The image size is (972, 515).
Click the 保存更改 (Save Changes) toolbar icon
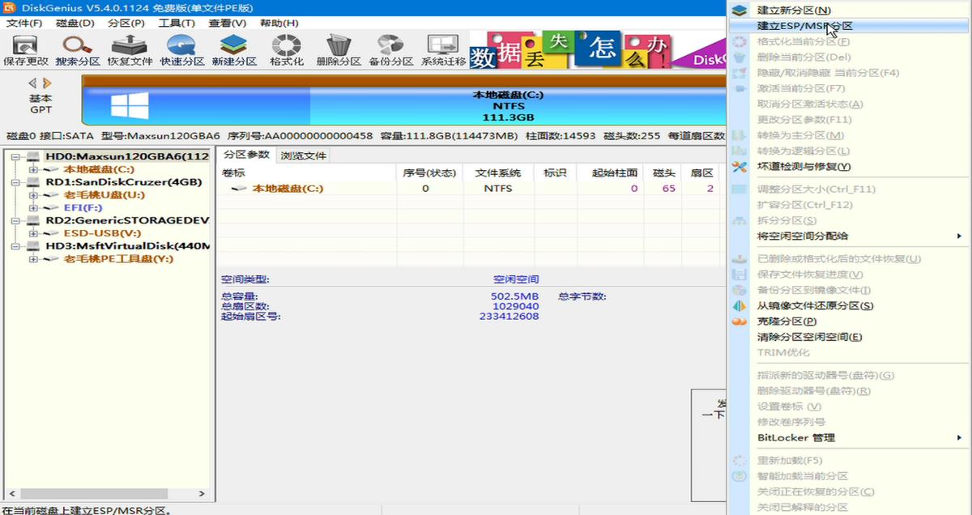[26, 47]
